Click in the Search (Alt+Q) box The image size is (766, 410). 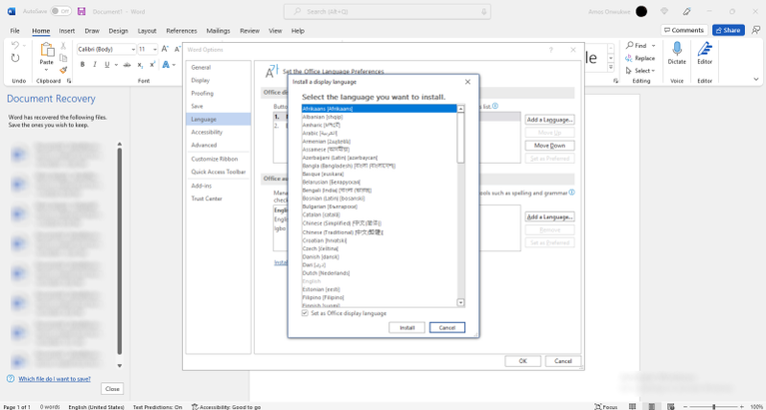point(387,11)
